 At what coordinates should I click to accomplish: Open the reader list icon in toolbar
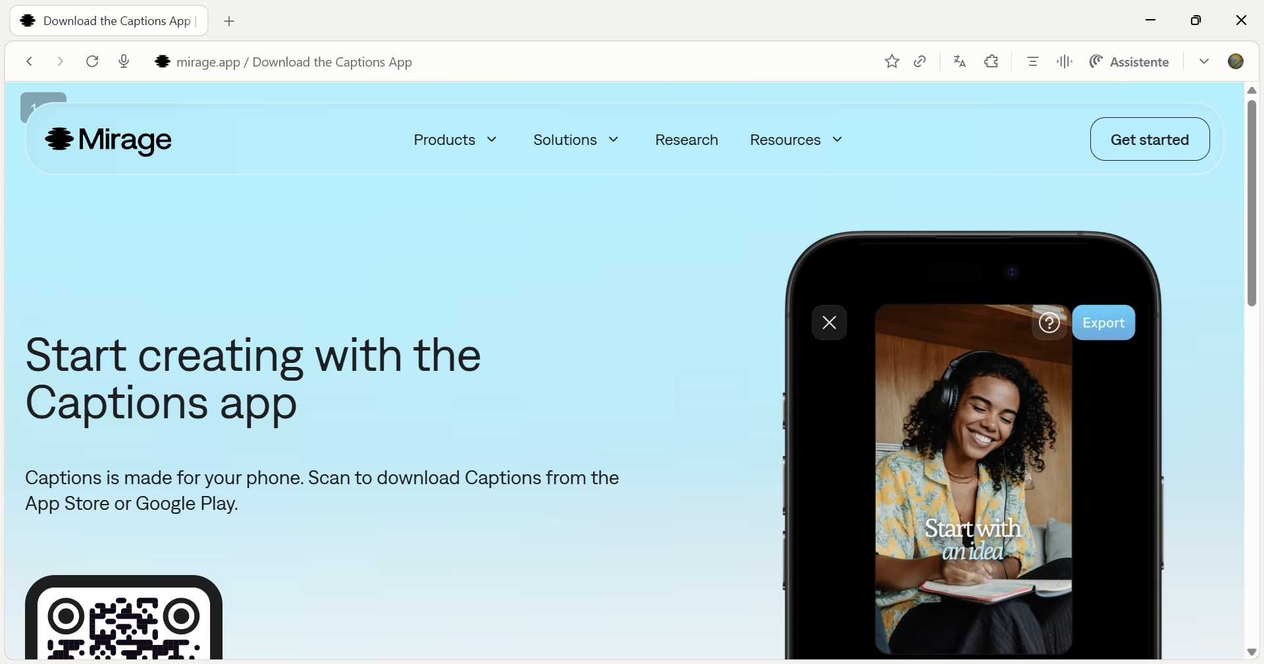point(1033,62)
